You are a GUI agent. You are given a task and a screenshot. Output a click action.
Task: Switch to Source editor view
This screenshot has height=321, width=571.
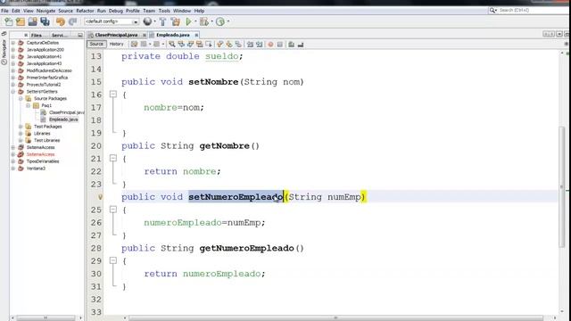pos(96,44)
